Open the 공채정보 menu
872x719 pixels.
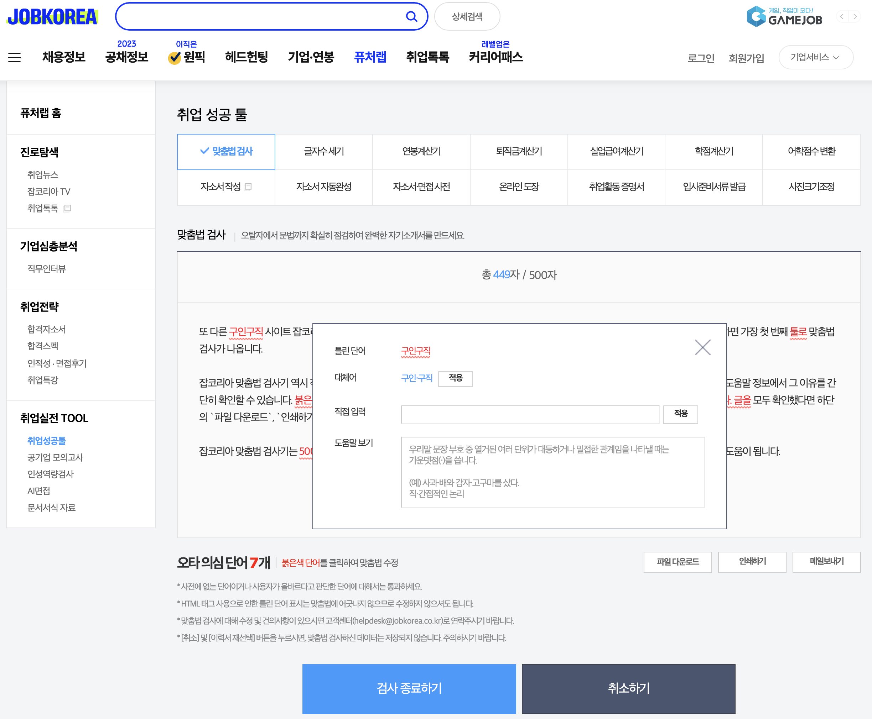tap(127, 57)
